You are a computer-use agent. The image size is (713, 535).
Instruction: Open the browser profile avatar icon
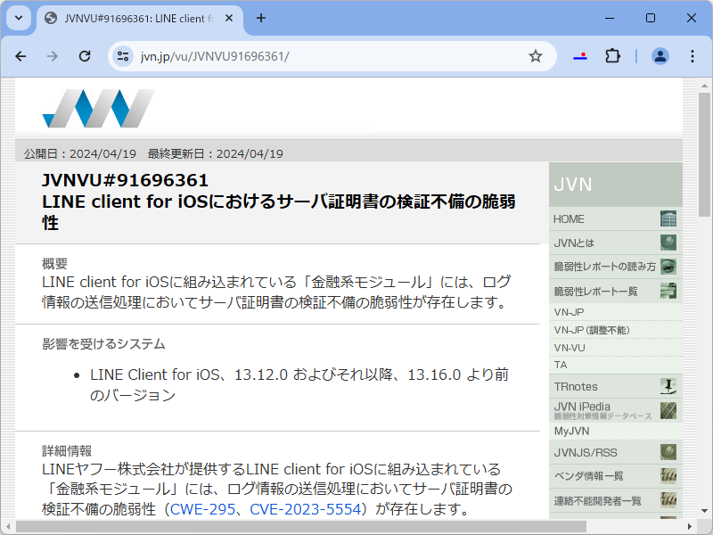pyautogui.click(x=660, y=55)
